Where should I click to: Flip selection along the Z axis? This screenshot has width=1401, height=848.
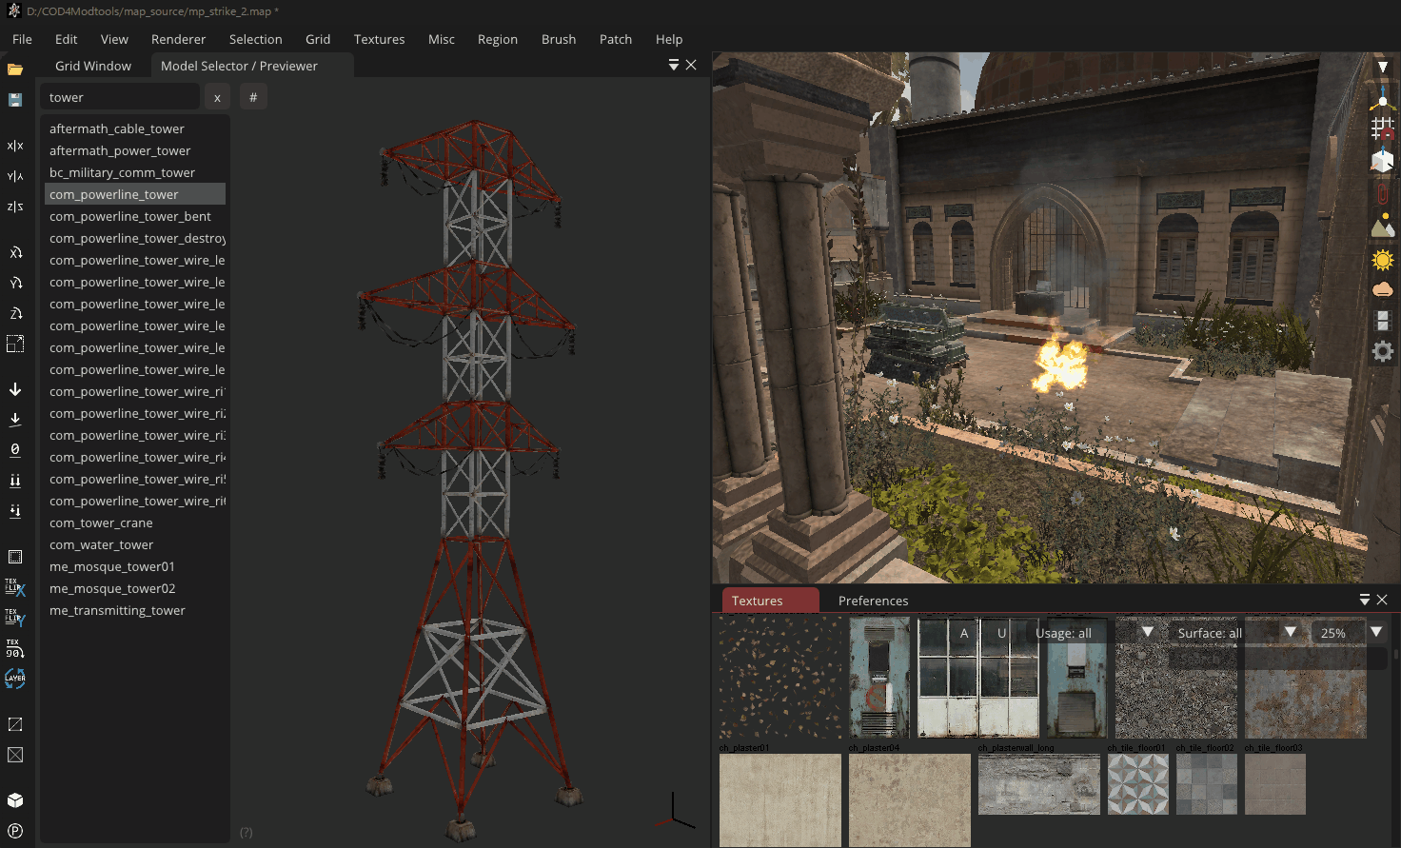click(x=15, y=207)
